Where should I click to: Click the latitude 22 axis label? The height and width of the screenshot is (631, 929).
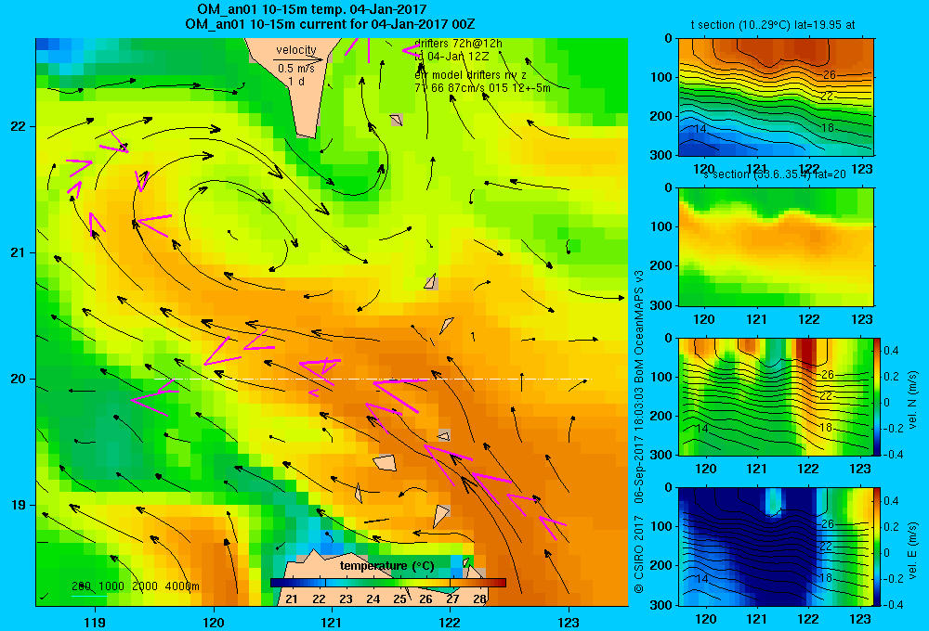point(18,127)
